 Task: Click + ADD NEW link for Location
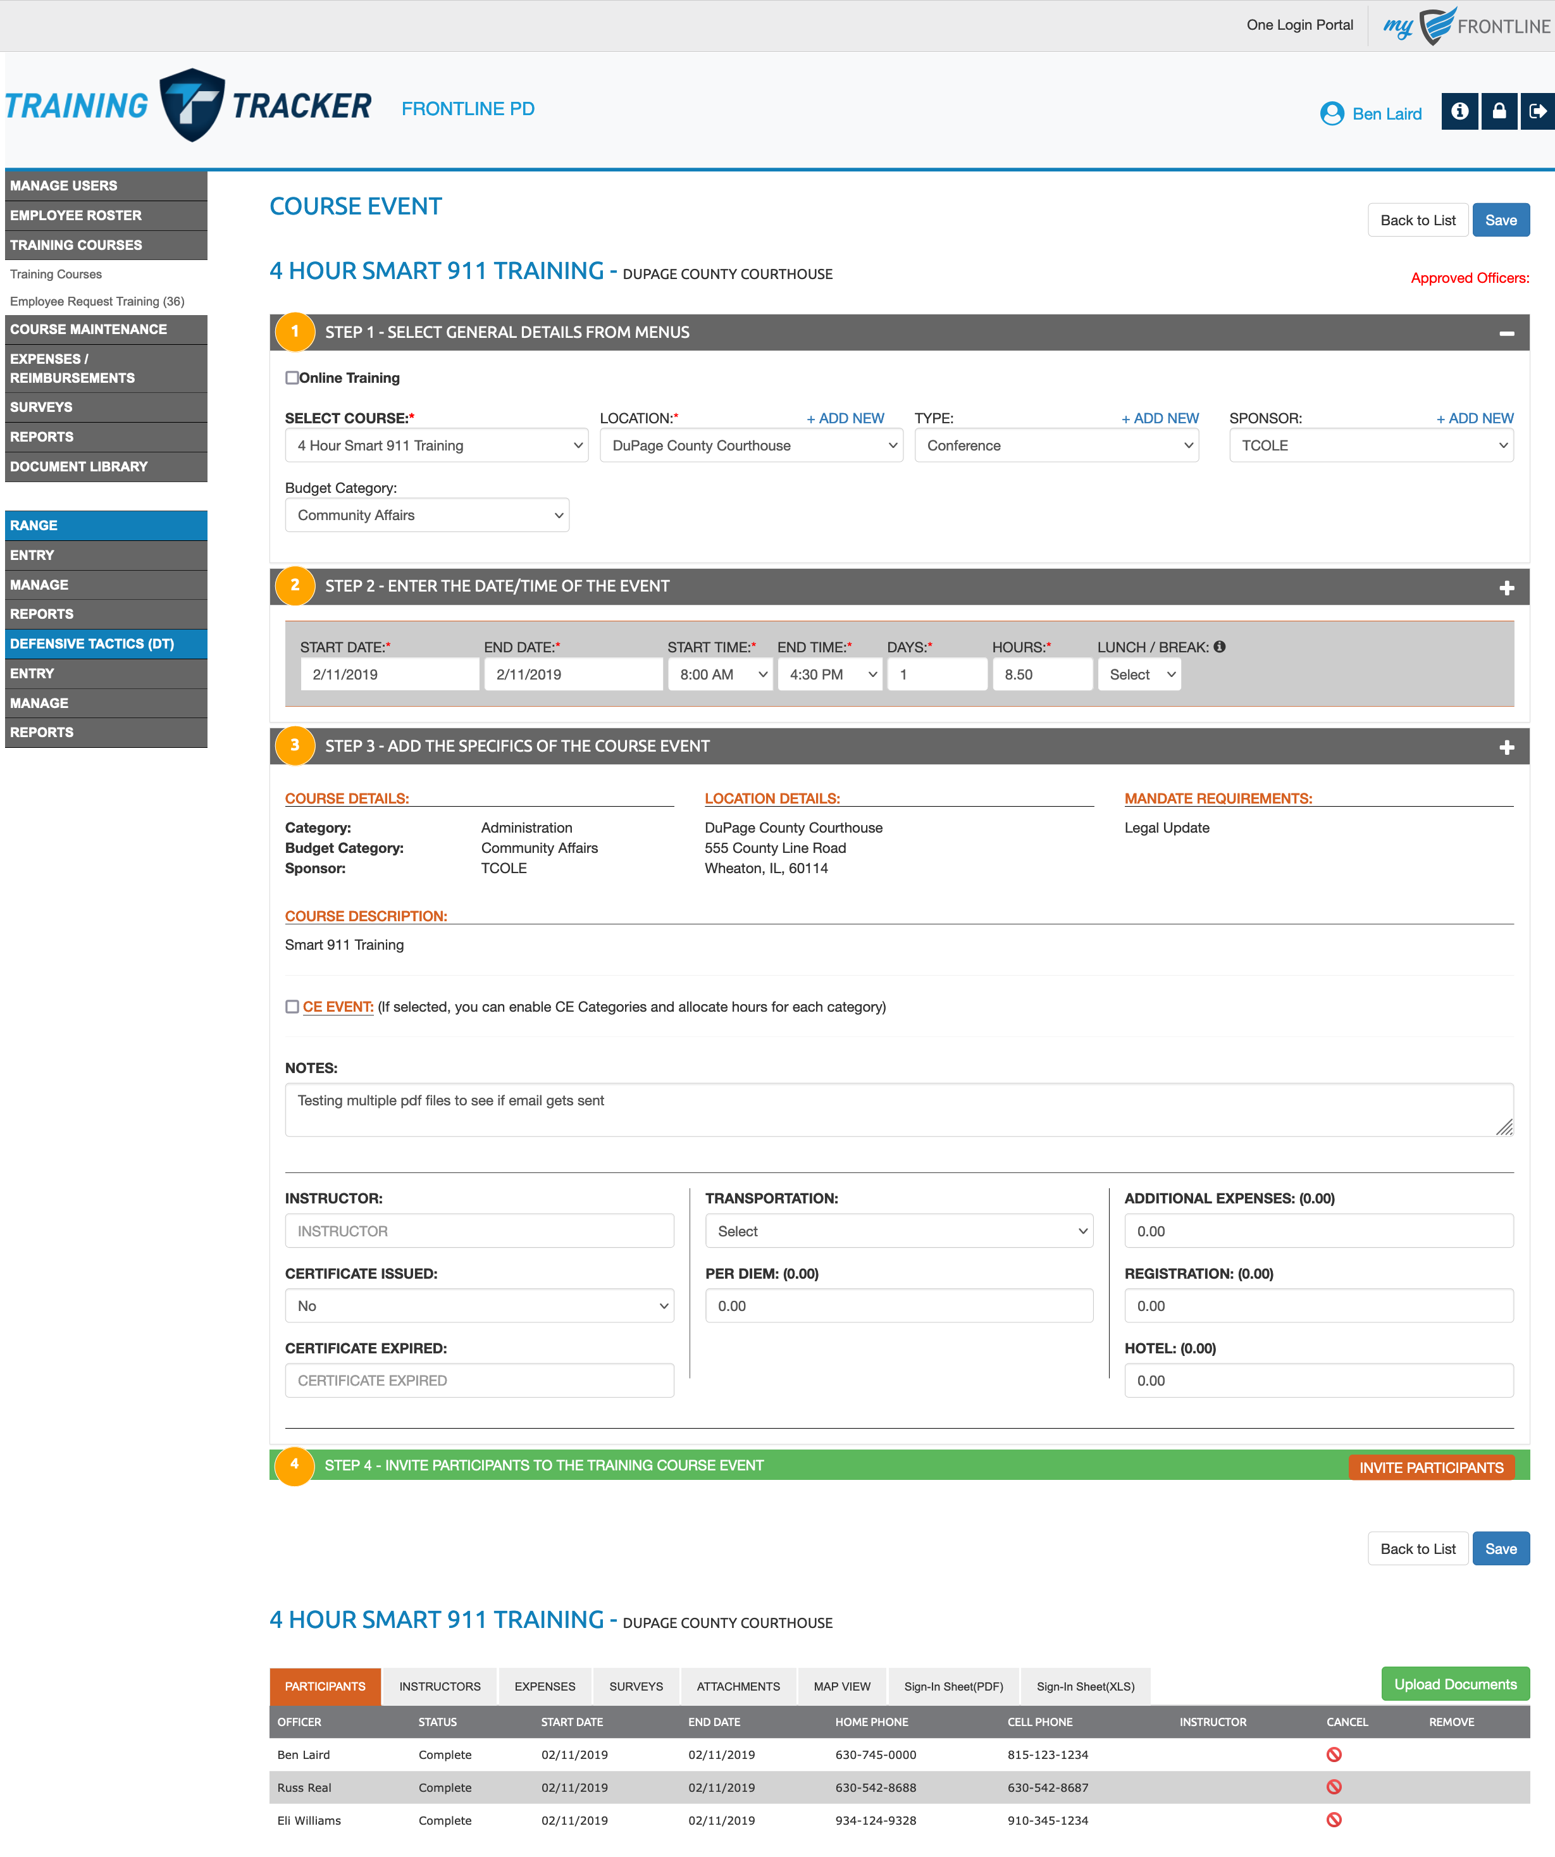(x=845, y=418)
